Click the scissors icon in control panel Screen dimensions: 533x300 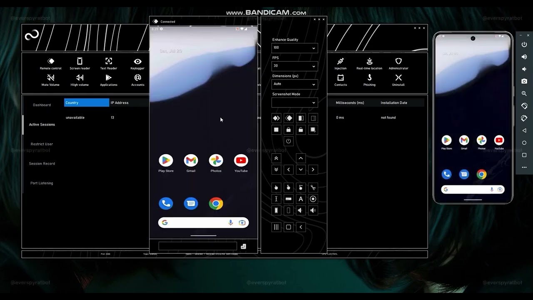[313, 187]
